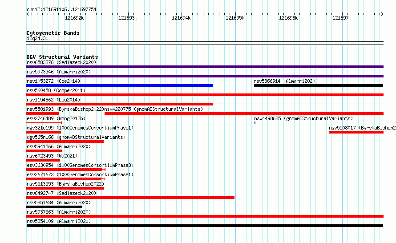Click the nsv5941566 (Almarri2020) label
Viewport: 396px width, 243px height.
(59, 146)
